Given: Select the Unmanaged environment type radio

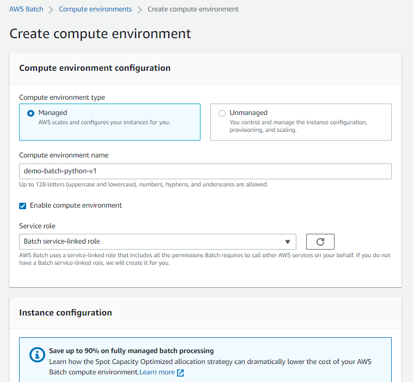Looking at the screenshot, I should click(x=222, y=113).
